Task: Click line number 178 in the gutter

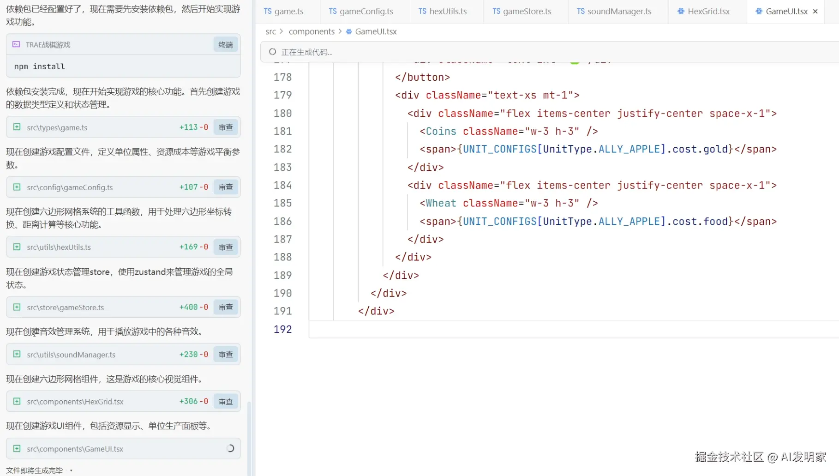Action: click(x=282, y=77)
